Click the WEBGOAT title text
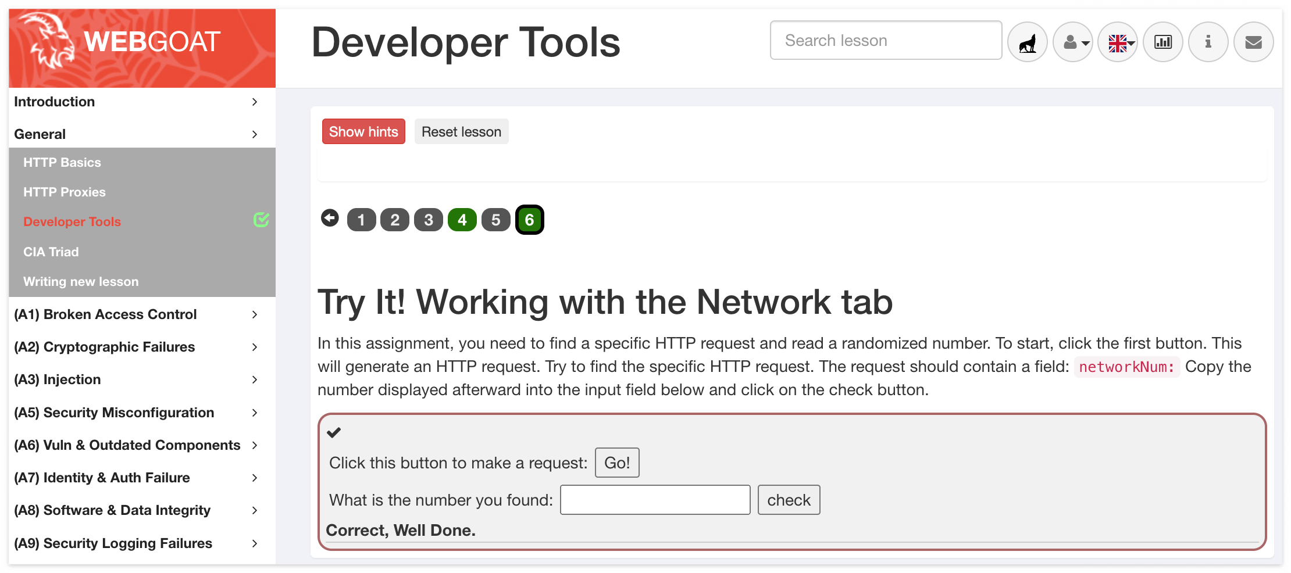 (152, 42)
